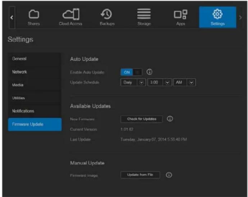Click the Settings page title
Viewport: 248px width, 197px height.
click(x=20, y=40)
